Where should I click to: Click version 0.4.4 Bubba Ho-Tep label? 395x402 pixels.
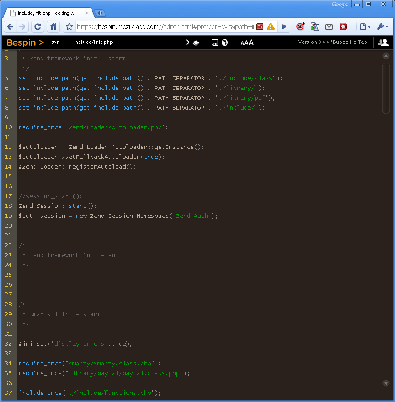pyautogui.click(x=334, y=42)
